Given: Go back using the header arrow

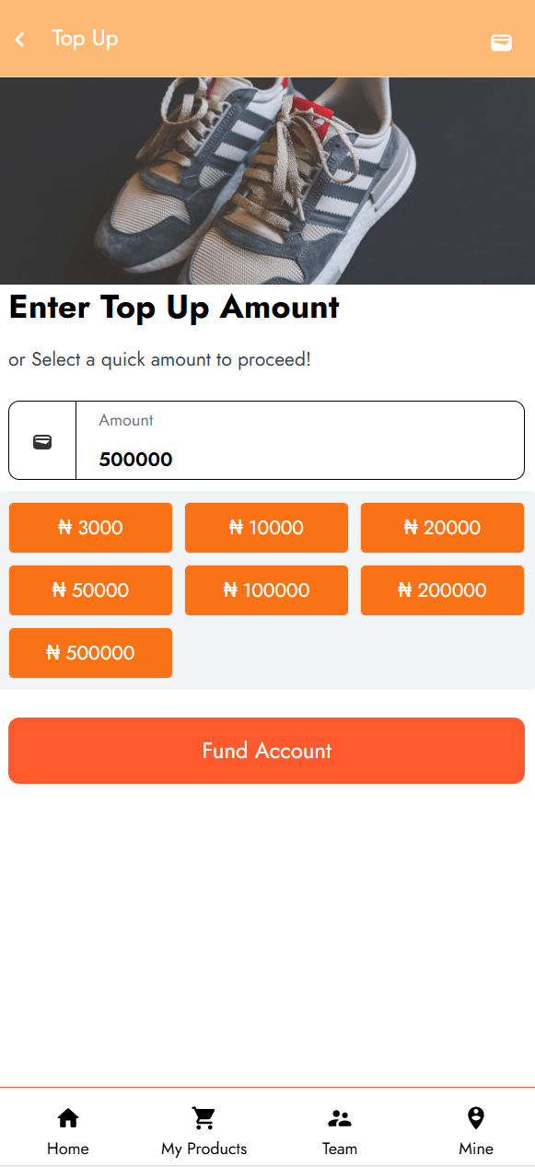Looking at the screenshot, I should [x=19, y=40].
